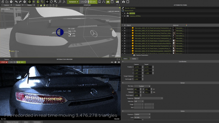Open the Display dropdown

pyautogui.click(x=30, y=5)
